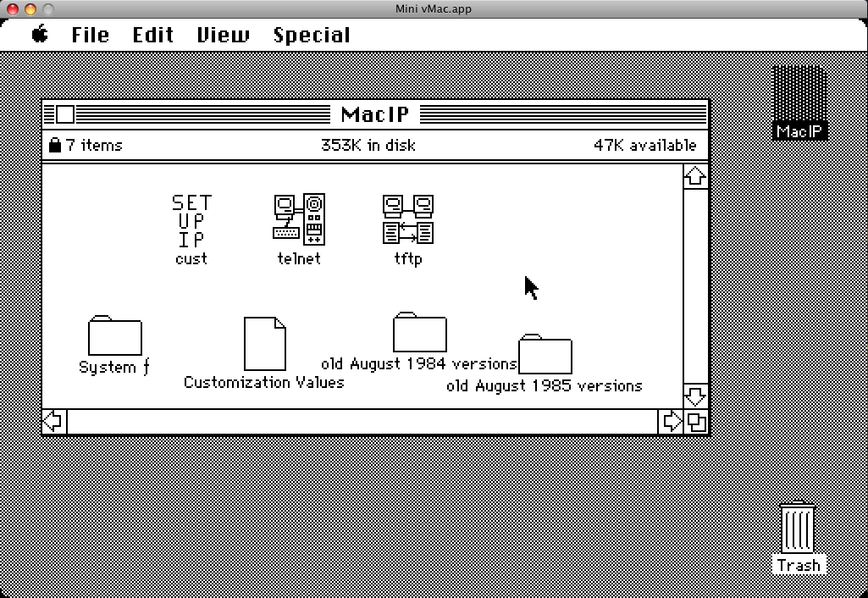868x598 pixels.
Task: Open the Apple menu
Action: pos(40,35)
